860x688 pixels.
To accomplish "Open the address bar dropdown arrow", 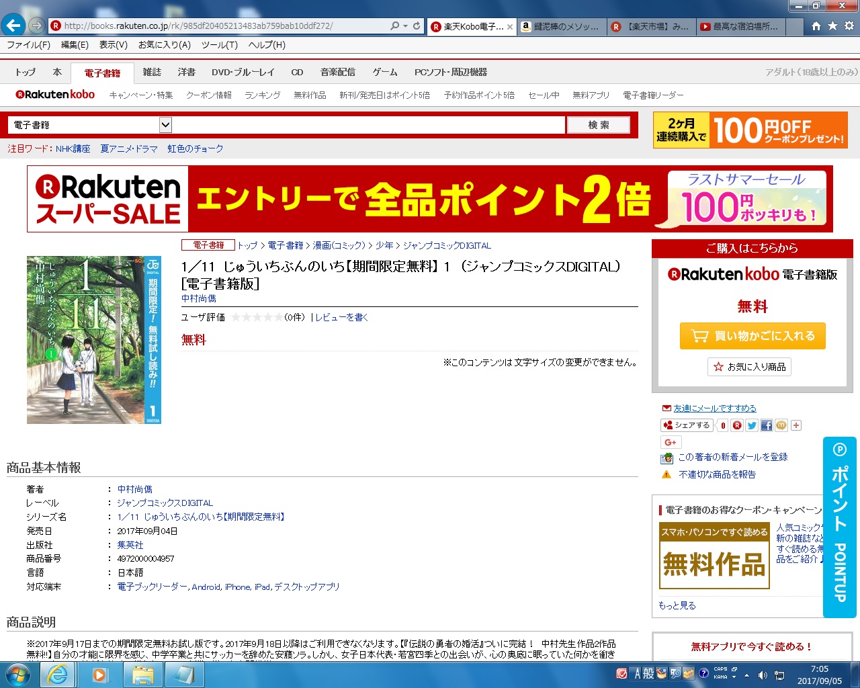I will [406, 26].
